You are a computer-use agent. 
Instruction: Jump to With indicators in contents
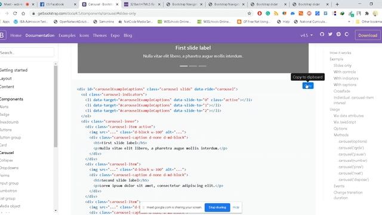[346, 78]
